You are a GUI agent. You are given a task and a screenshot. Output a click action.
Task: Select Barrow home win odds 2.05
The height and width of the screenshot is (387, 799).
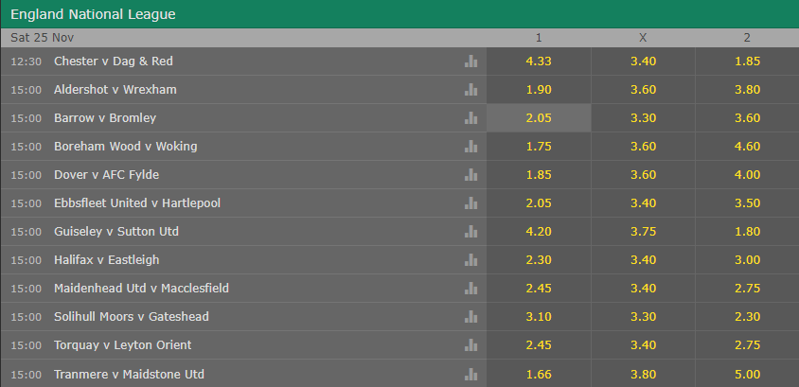coord(539,118)
